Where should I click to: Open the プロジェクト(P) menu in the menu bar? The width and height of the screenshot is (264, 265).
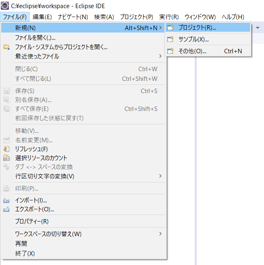click(x=137, y=17)
